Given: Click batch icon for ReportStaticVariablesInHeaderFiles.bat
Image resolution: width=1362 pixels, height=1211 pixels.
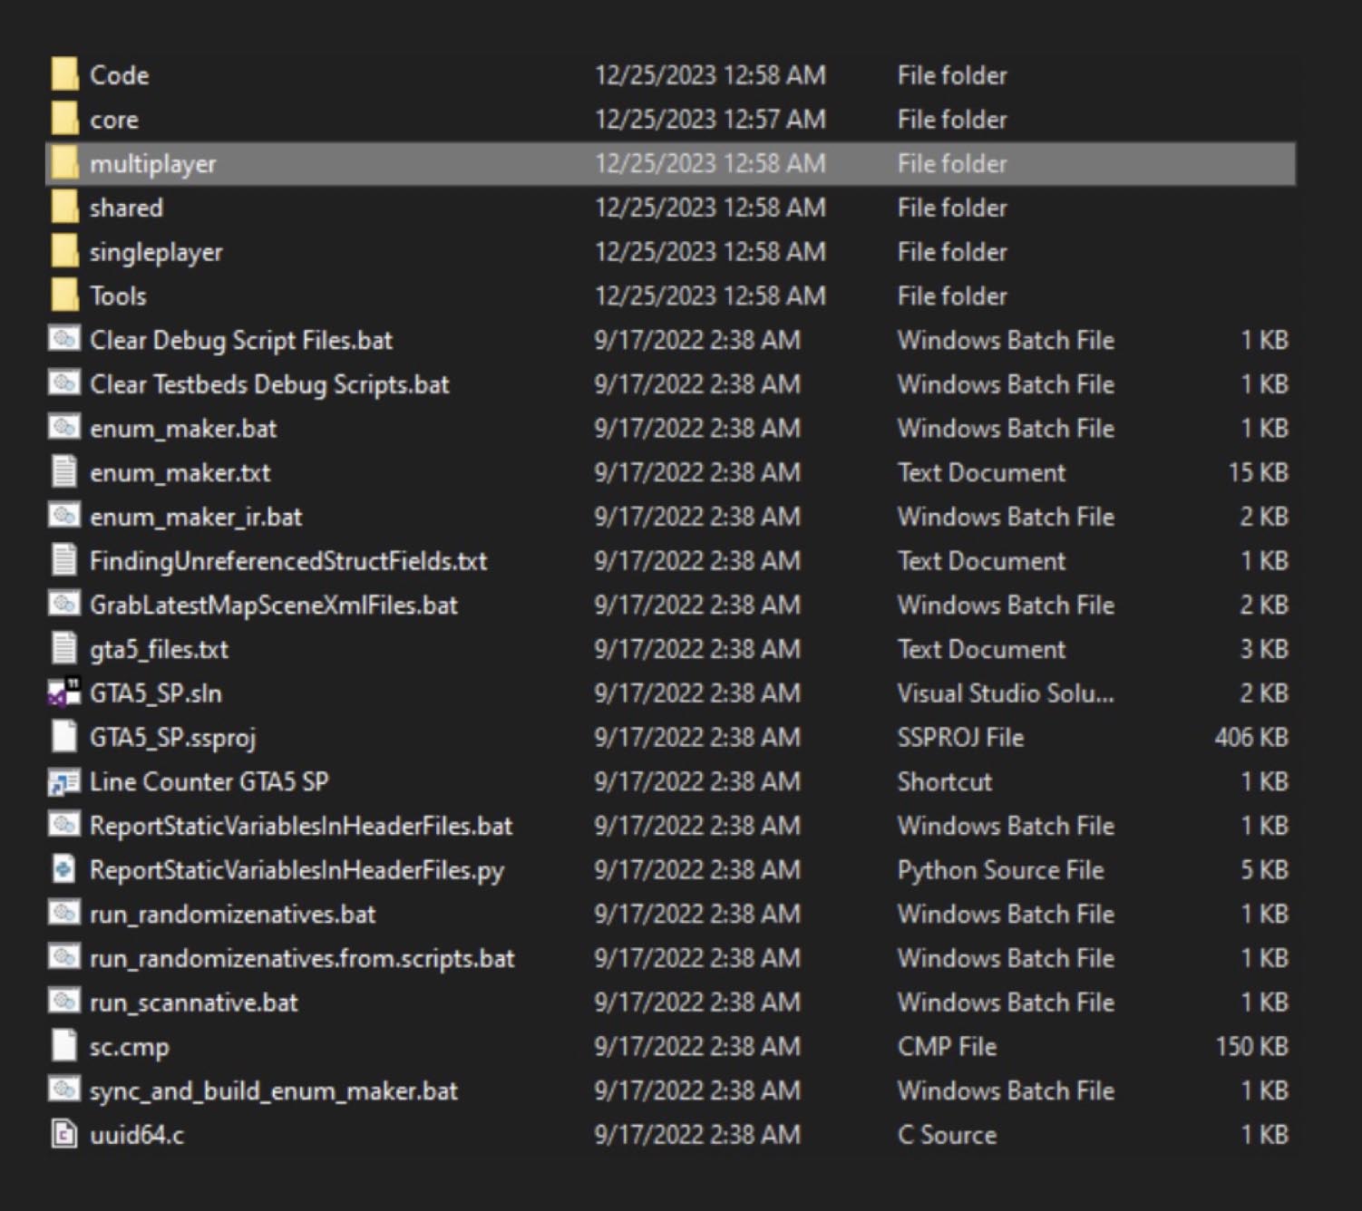Looking at the screenshot, I should [x=64, y=825].
